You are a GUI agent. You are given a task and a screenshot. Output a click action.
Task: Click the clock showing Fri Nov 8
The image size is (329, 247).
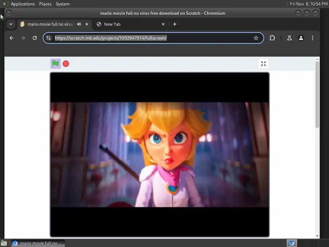pos(309,4)
